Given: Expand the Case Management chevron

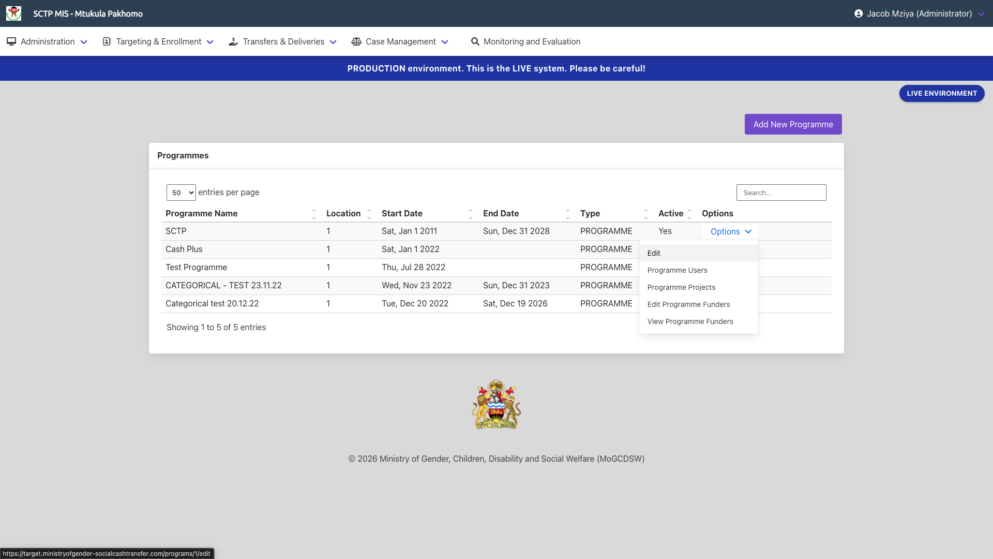Looking at the screenshot, I should 445,42.
